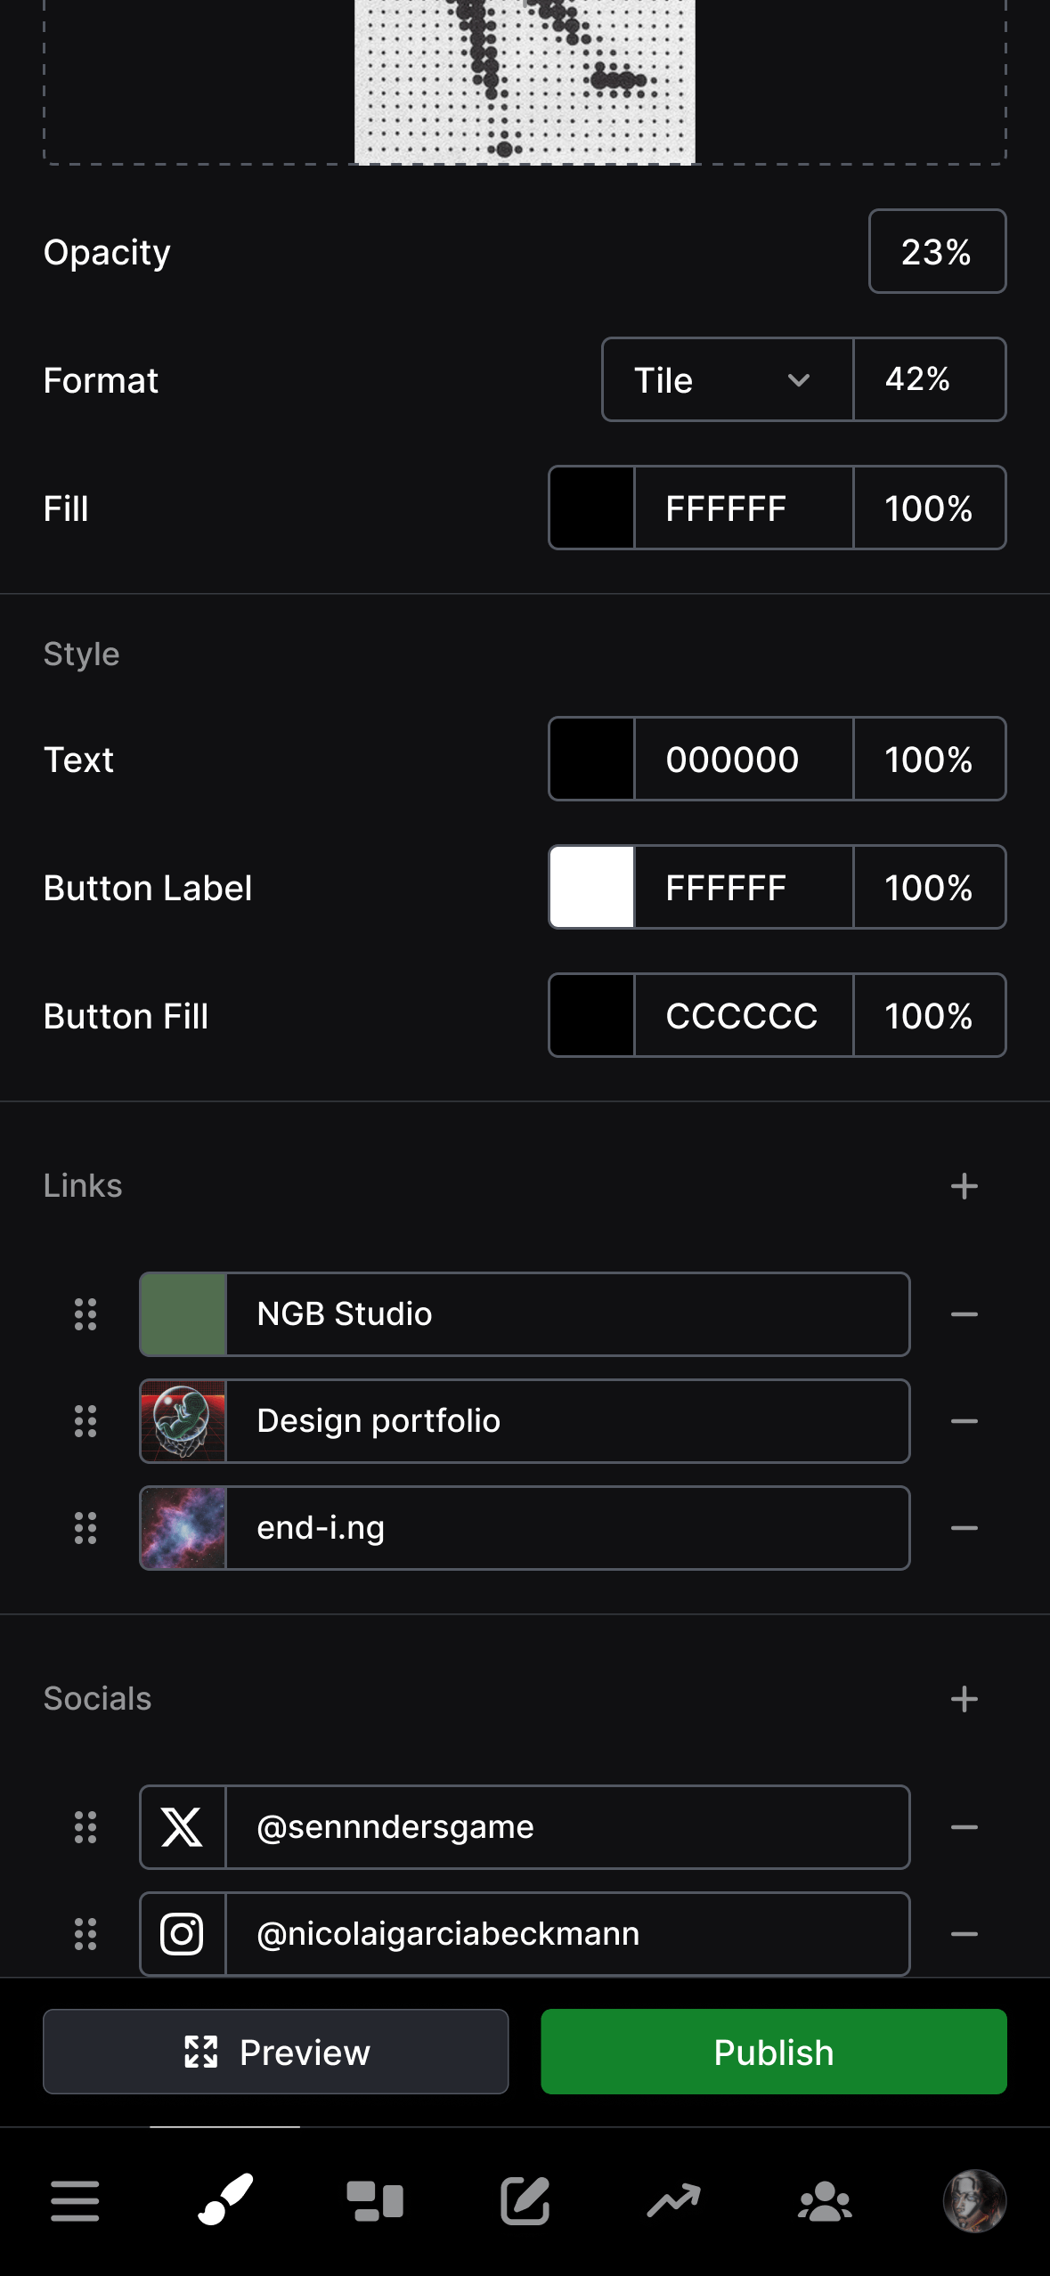Edit the Opacity percentage field
Viewport: 1050px width, 2276px height.
pos(936,252)
